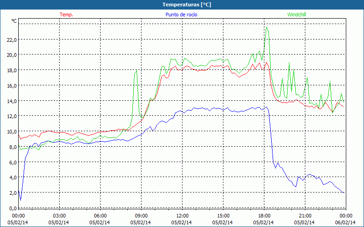Image resolution: width=364 pixels, height=227 pixels.
Task: Click the 06/02/14 date label
Action: 345,222
